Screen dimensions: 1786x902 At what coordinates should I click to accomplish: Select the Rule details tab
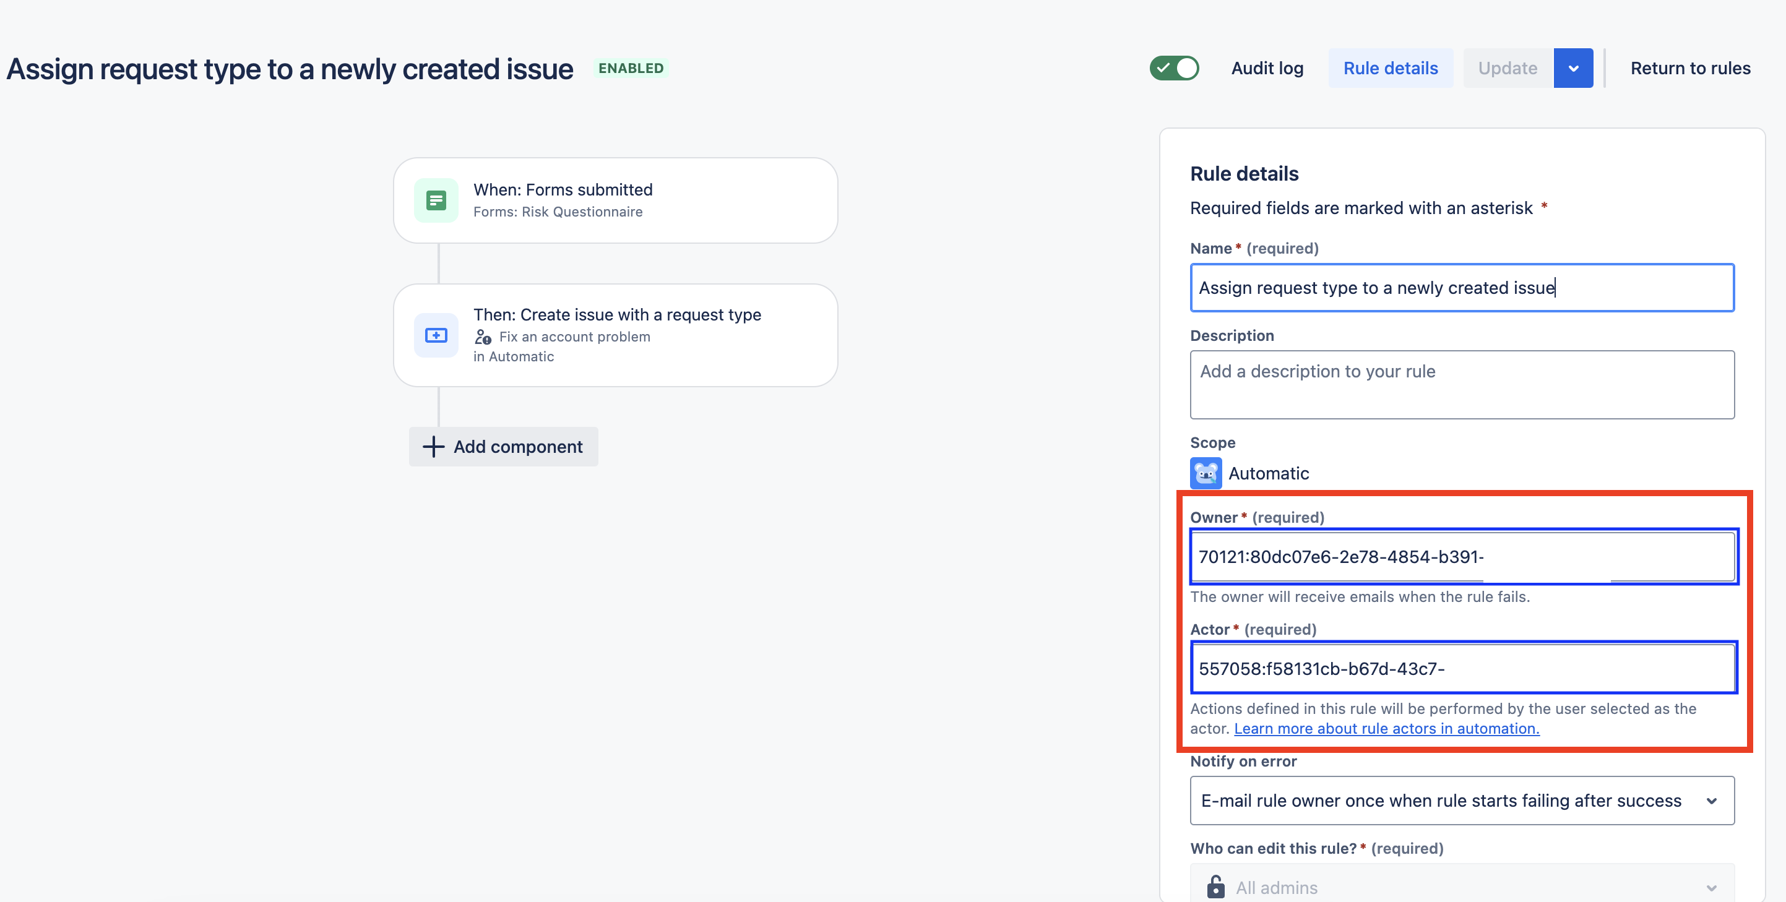pyautogui.click(x=1390, y=68)
